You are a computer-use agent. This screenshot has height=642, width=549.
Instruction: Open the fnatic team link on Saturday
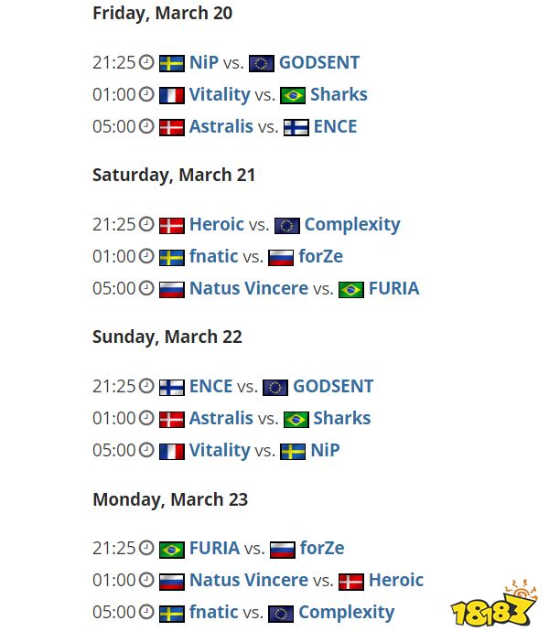[213, 257]
